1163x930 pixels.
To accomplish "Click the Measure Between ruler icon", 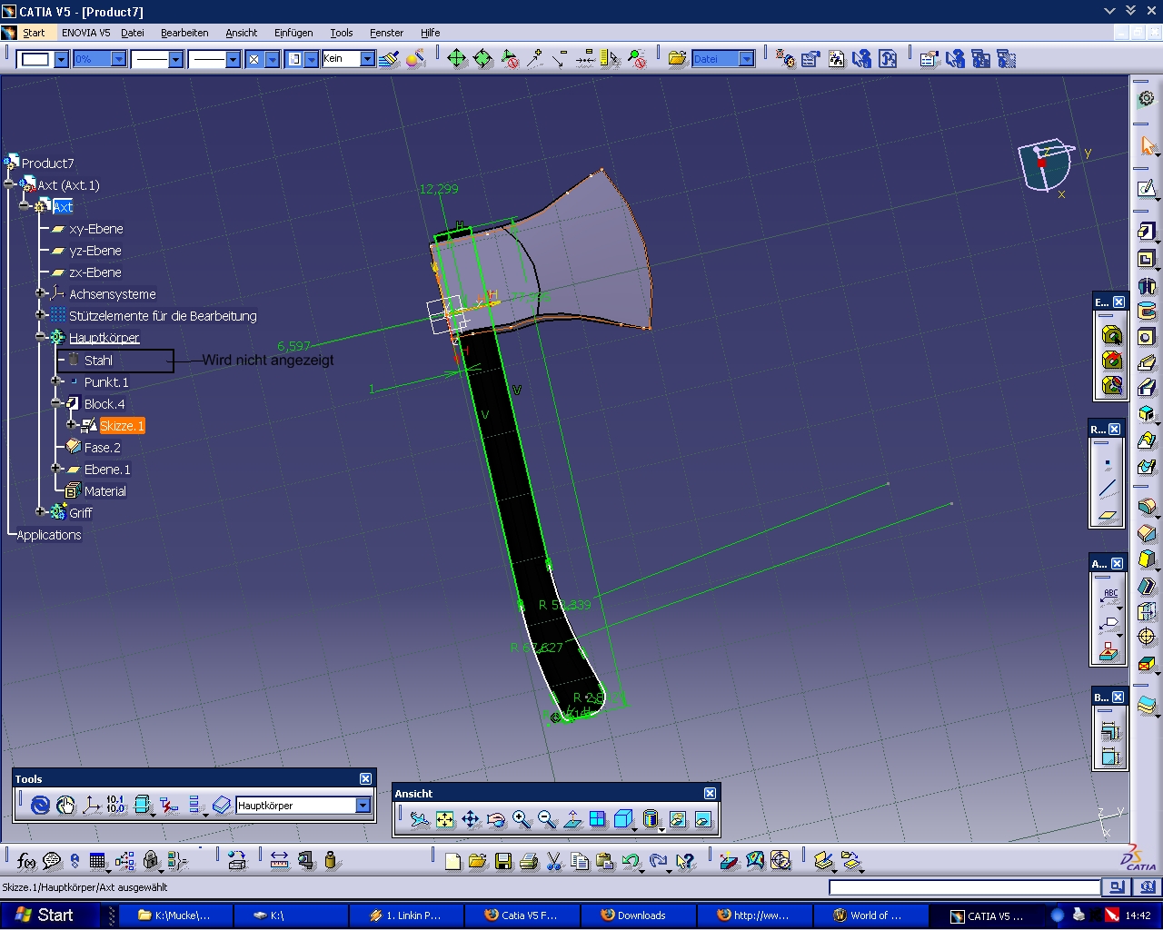I will pos(280,861).
